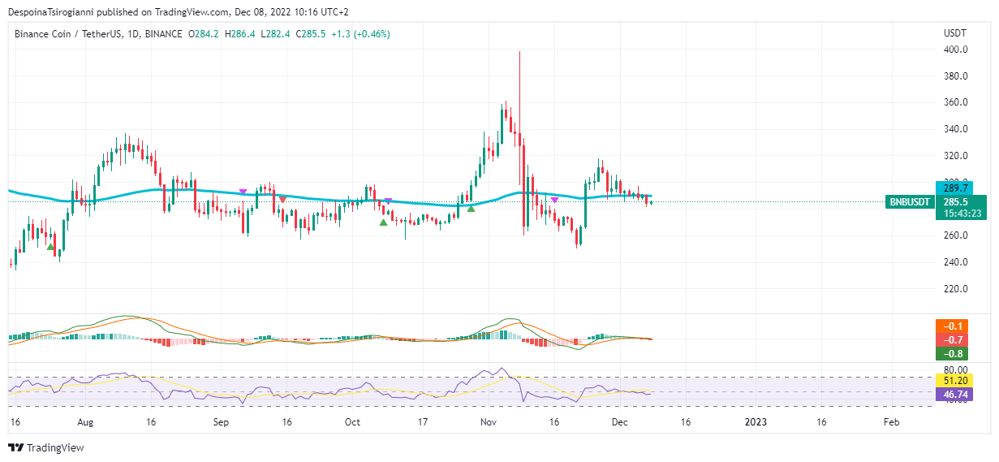Image resolution: width=999 pixels, height=462 pixels.
Task: Click the Nov label on the time axis
Action: click(488, 422)
